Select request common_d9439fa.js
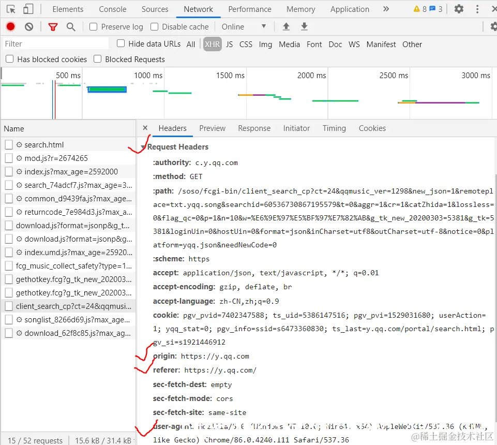Image resolution: width=497 pixels, height=445 pixels. [x=68, y=199]
